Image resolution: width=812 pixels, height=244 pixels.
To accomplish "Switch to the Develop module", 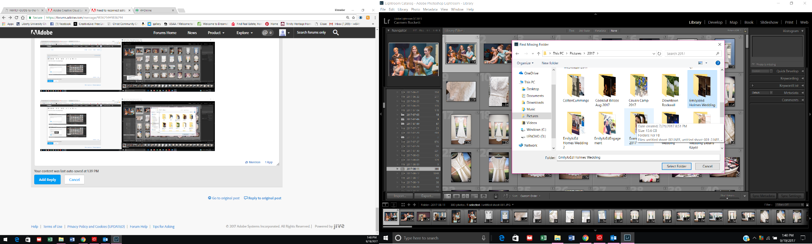I will click(715, 22).
